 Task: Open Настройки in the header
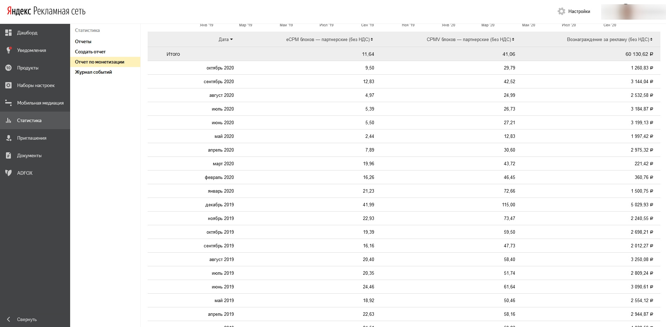(579, 12)
